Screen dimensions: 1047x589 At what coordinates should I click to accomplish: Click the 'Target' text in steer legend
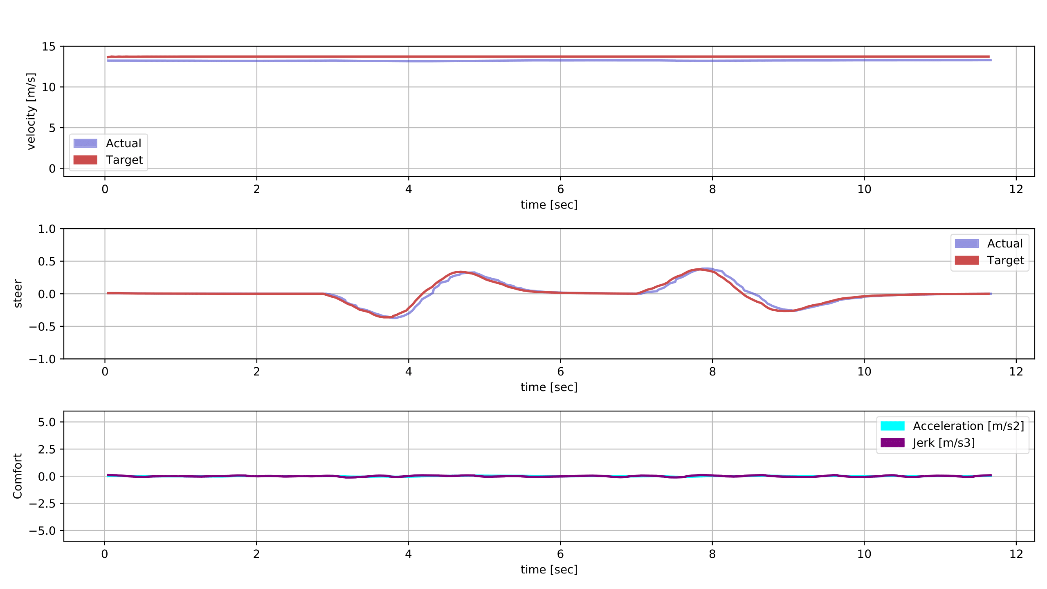(1005, 261)
